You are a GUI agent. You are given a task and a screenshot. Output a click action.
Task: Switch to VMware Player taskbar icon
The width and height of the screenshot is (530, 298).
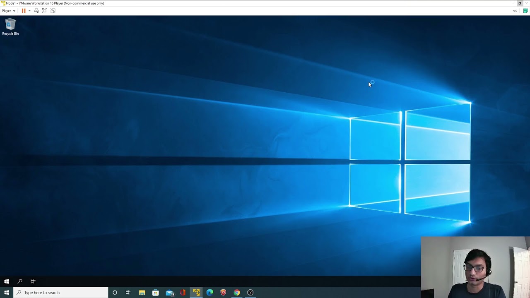coord(196,293)
